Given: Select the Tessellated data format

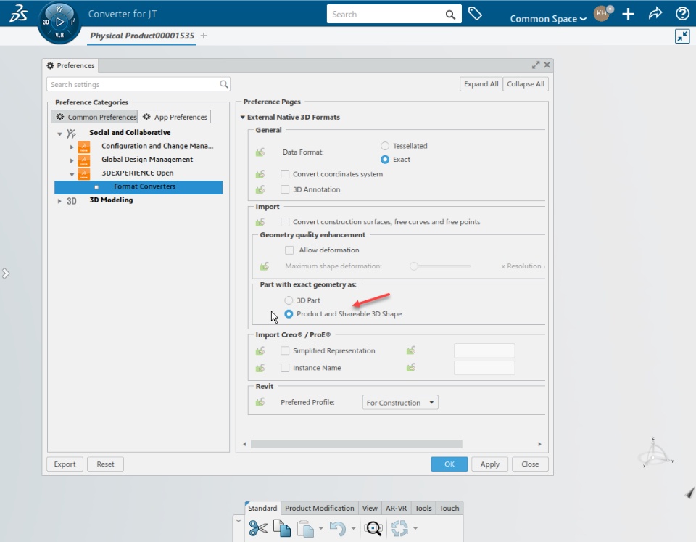Looking at the screenshot, I should pyautogui.click(x=385, y=146).
